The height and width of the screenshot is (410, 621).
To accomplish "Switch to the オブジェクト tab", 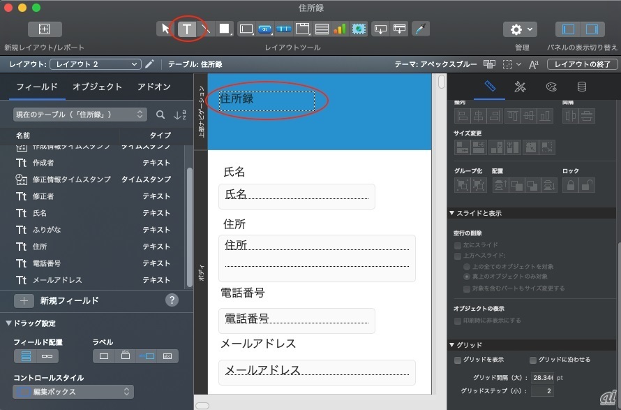I will click(97, 87).
